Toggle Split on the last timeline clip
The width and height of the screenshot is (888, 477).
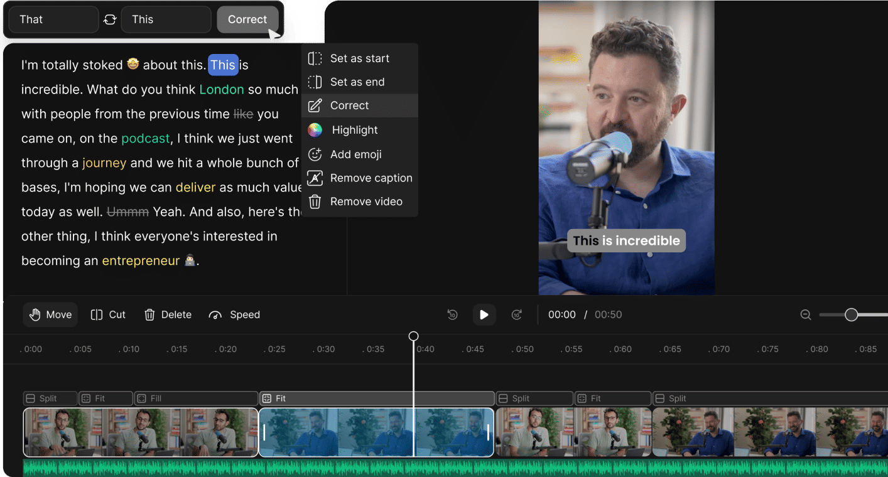[671, 398]
